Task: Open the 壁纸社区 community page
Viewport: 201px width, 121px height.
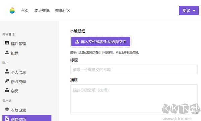Action: click(63, 11)
